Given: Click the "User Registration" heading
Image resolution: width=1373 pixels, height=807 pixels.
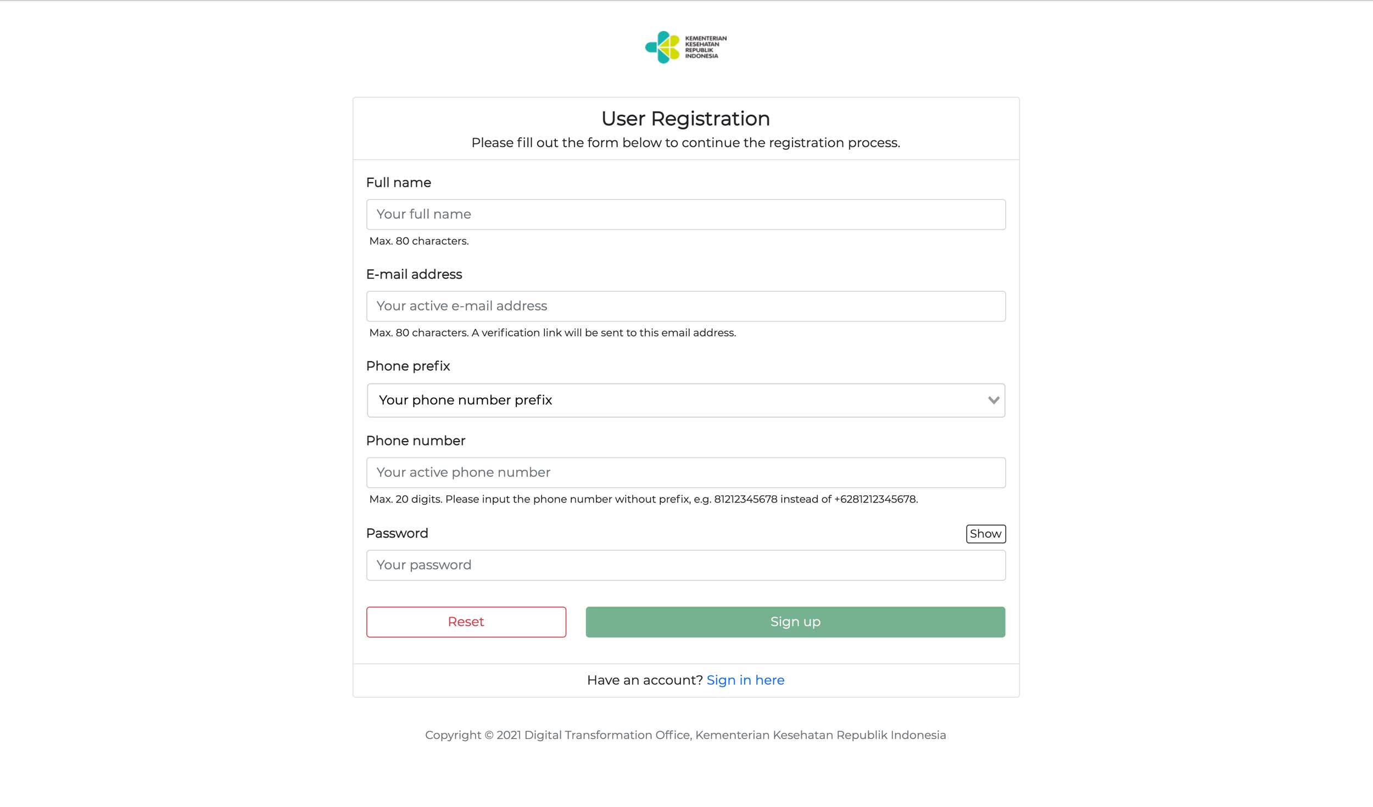Looking at the screenshot, I should (685, 118).
